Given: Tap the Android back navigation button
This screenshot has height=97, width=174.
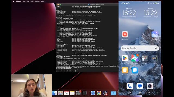Looking at the screenshot, I should (149, 93).
